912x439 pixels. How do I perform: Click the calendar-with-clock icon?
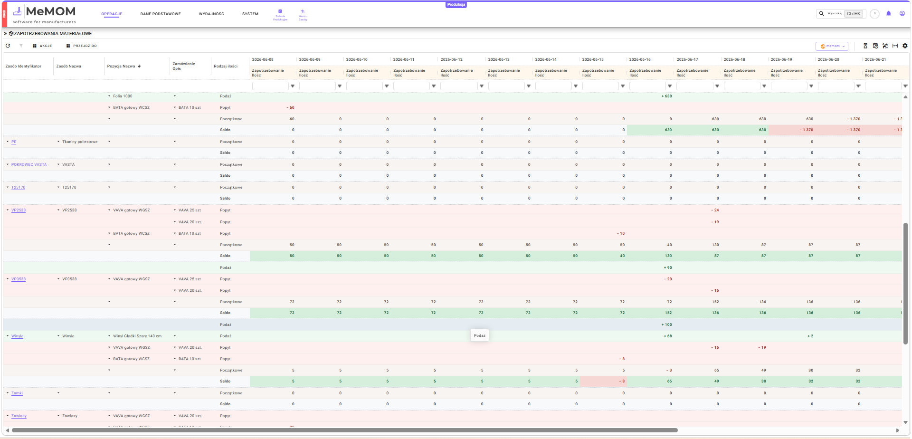point(875,46)
